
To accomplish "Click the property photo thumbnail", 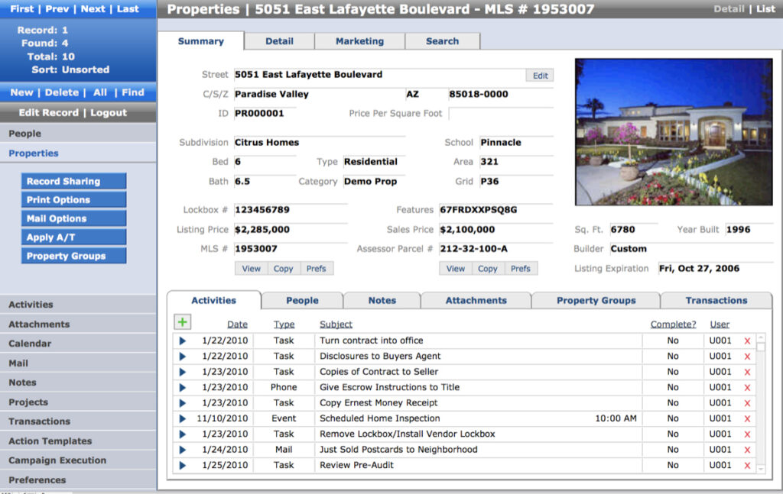I will (673, 132).
